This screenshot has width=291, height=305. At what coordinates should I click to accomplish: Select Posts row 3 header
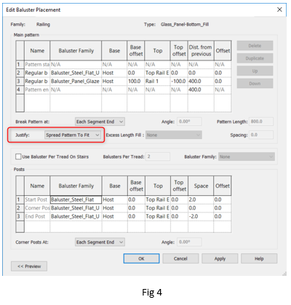(20, 216)
